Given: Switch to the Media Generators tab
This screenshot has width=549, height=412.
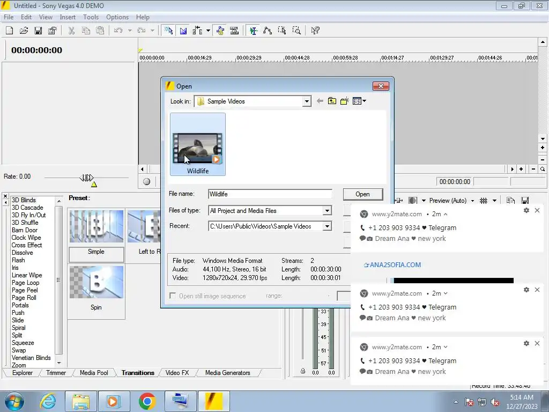Looking at the screenshot, I should tap(227, 373).
